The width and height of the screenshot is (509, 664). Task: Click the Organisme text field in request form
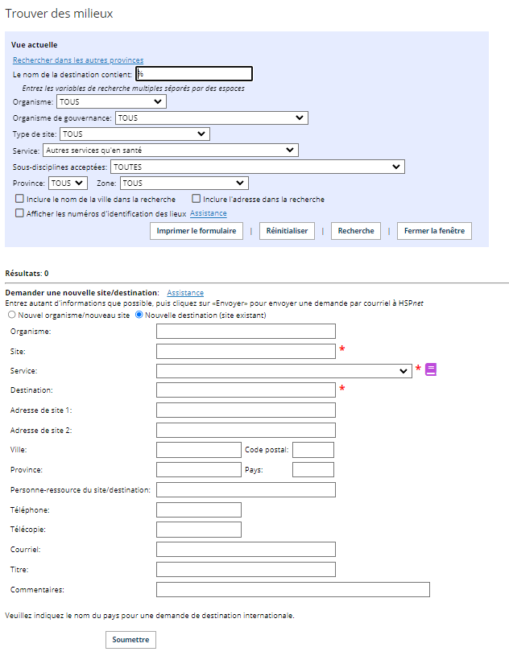[246, 331]
